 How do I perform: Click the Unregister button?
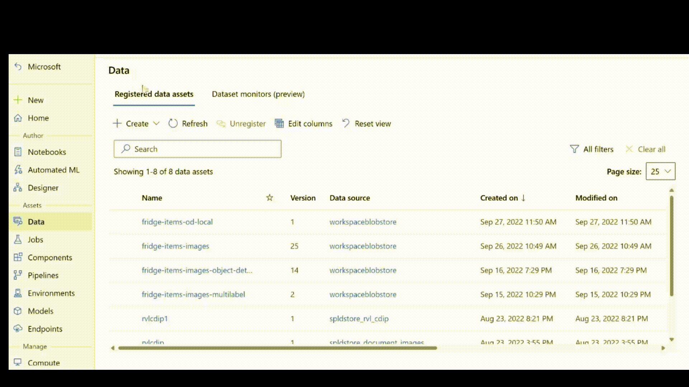pyautogui.click(x=242, y=123)
